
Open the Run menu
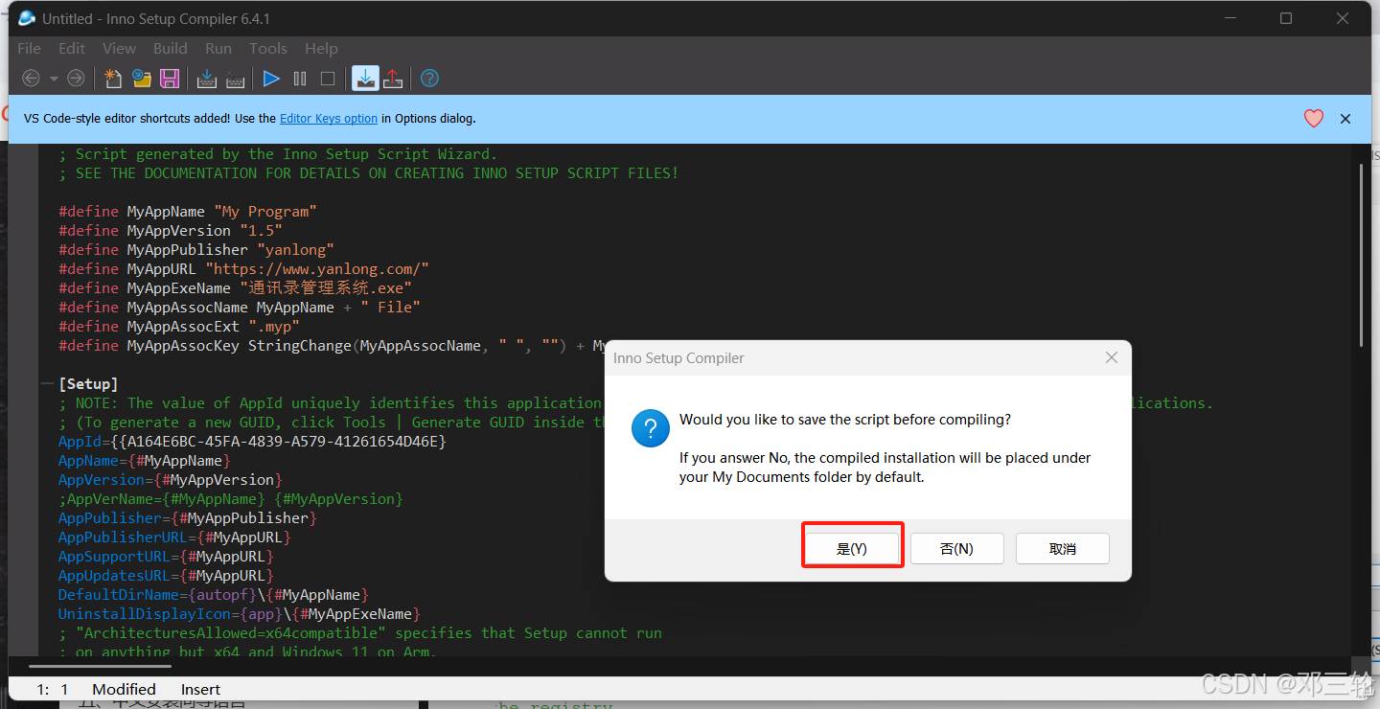coord(218,48)
